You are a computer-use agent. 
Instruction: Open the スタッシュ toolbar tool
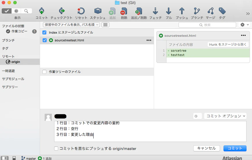(x=98, y=11)
